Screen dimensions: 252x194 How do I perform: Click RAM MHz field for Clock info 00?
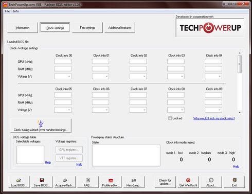[63, 69]
